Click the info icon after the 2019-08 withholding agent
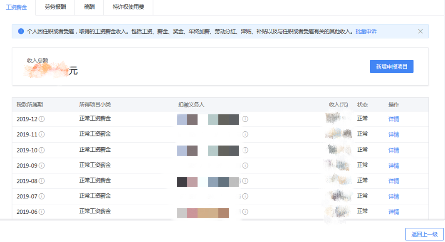Image resolution: width=445 pixels, height=242 pixels. [245, 181]
